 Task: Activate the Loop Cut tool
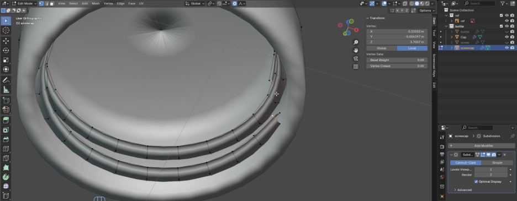(6, 149)
